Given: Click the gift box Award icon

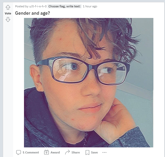Looking at the screenshot, I should coord(46,152).
